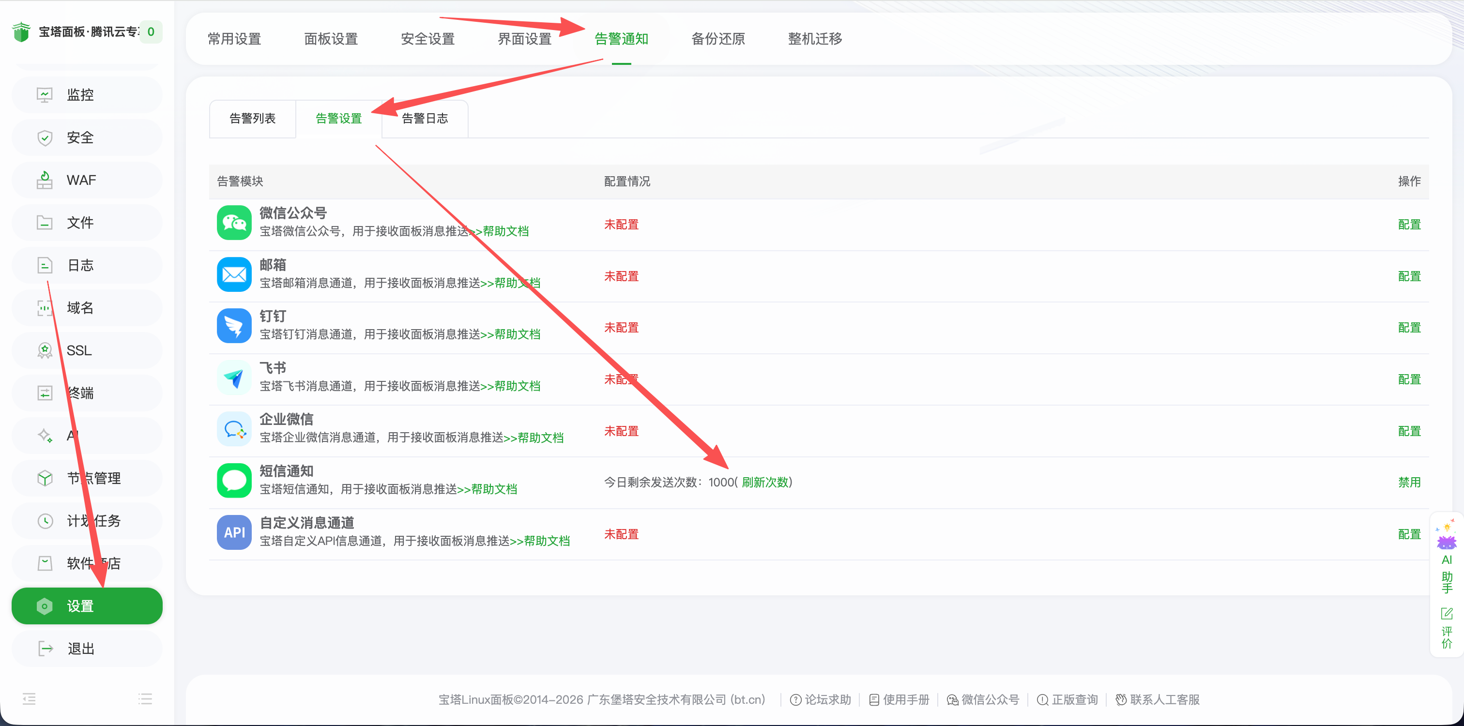1464x726 pixels.
Task: Click the 微信公众号 WeChat green icon
Action: [234, 223]
